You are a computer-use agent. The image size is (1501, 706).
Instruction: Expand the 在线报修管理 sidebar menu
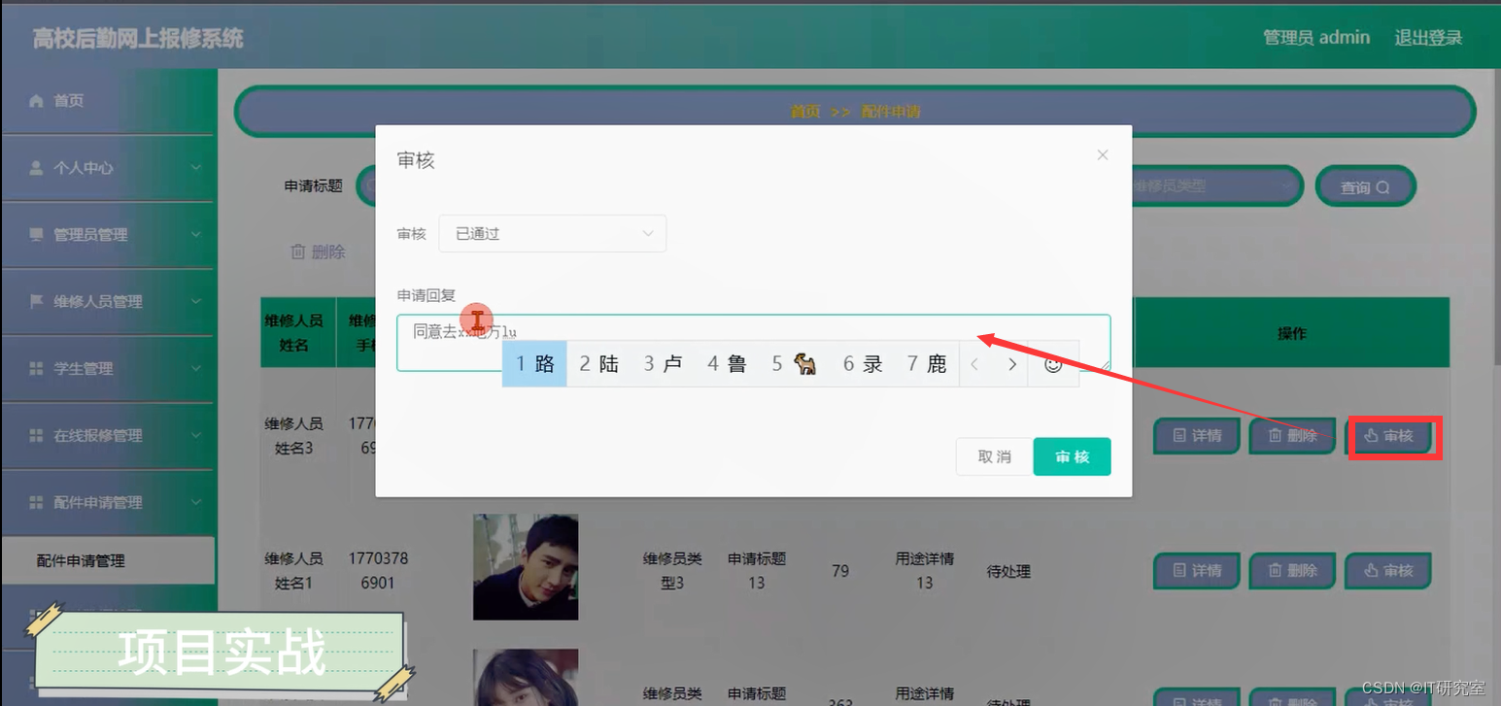pyautogui.click(x=107, y=436)
